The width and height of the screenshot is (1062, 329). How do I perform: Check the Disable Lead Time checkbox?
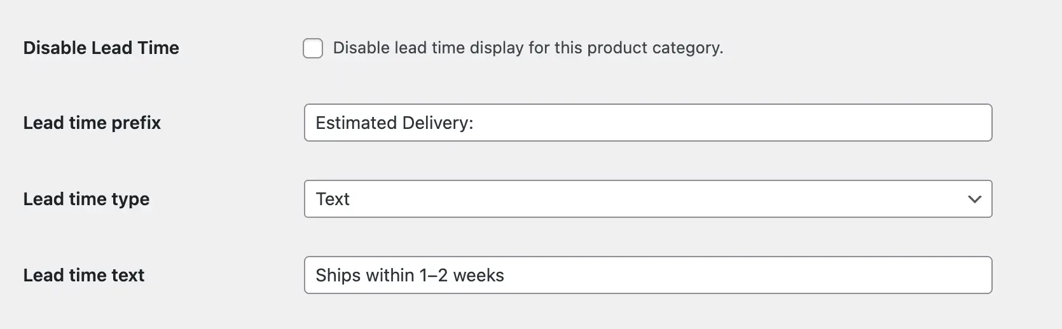click(313, 48)
